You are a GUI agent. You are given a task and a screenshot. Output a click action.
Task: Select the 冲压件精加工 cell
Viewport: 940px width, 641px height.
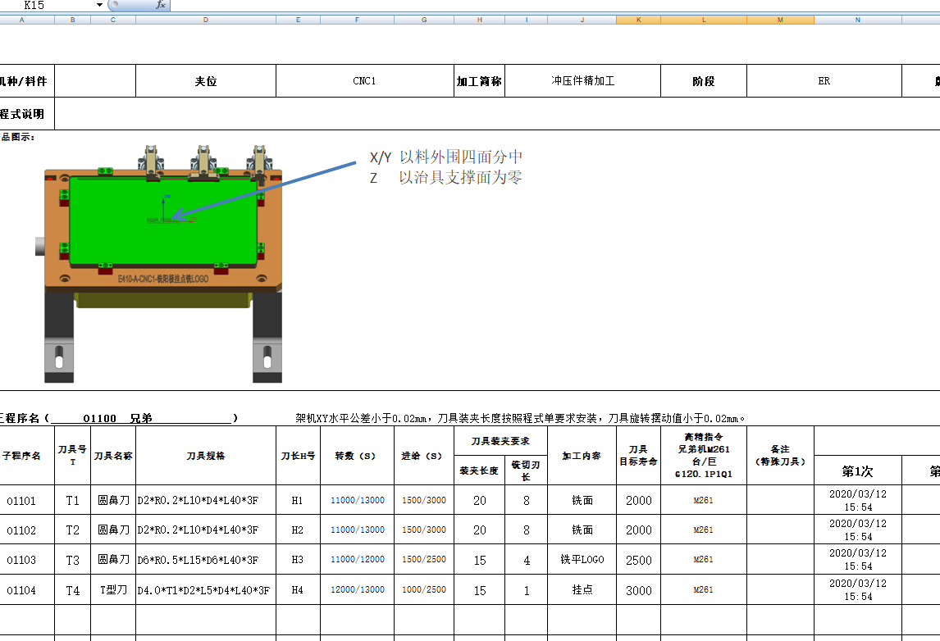(x=582, y=80)
